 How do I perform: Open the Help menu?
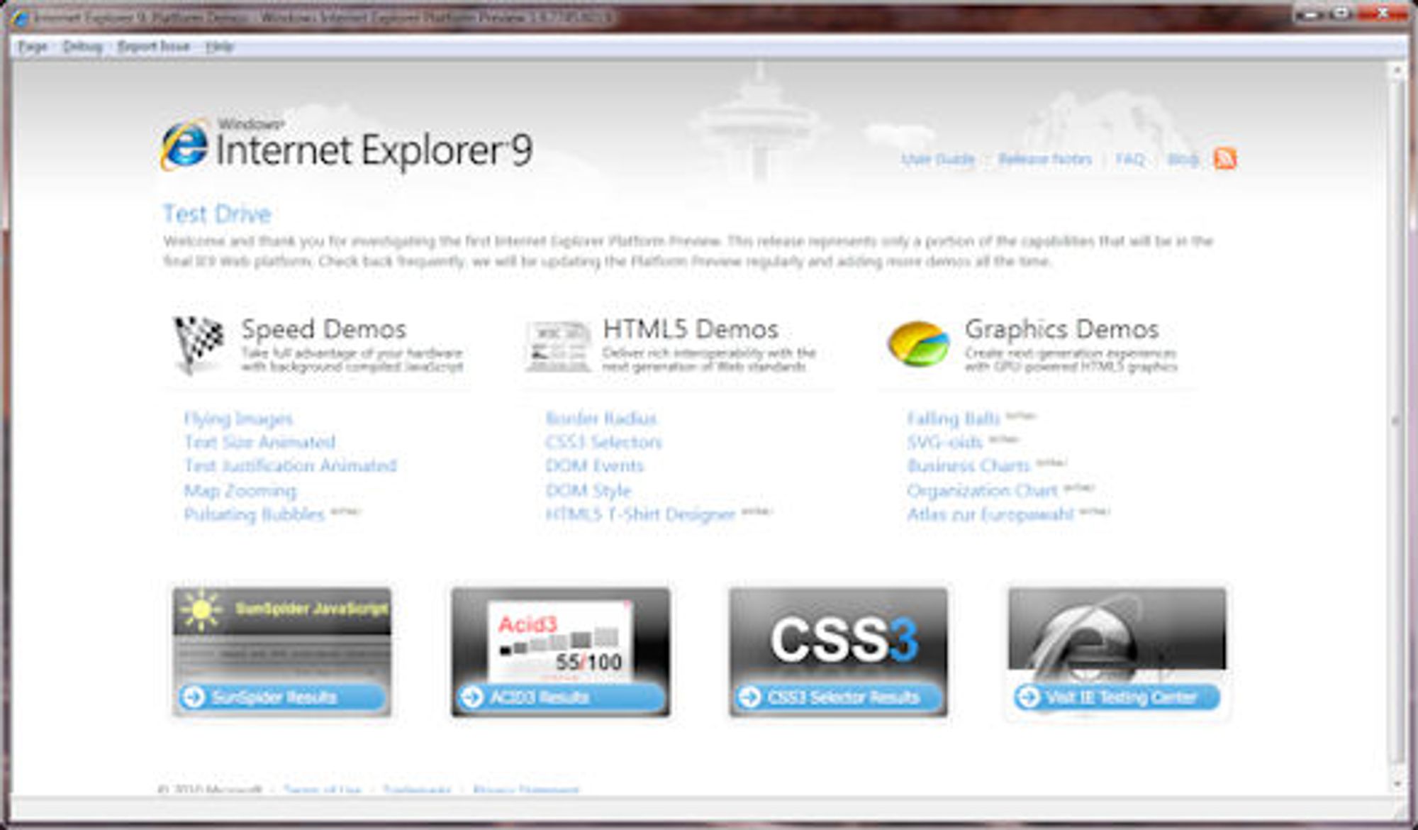click(220, 47)
